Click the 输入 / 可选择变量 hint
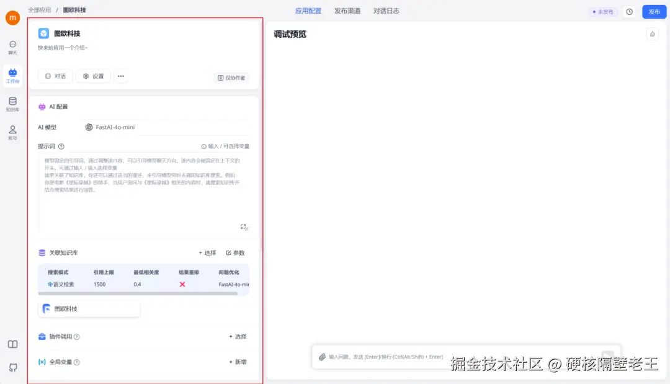This screenshot has height=384, width=670. (225, 146)
